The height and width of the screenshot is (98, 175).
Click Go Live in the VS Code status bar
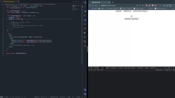click(62, 97)
